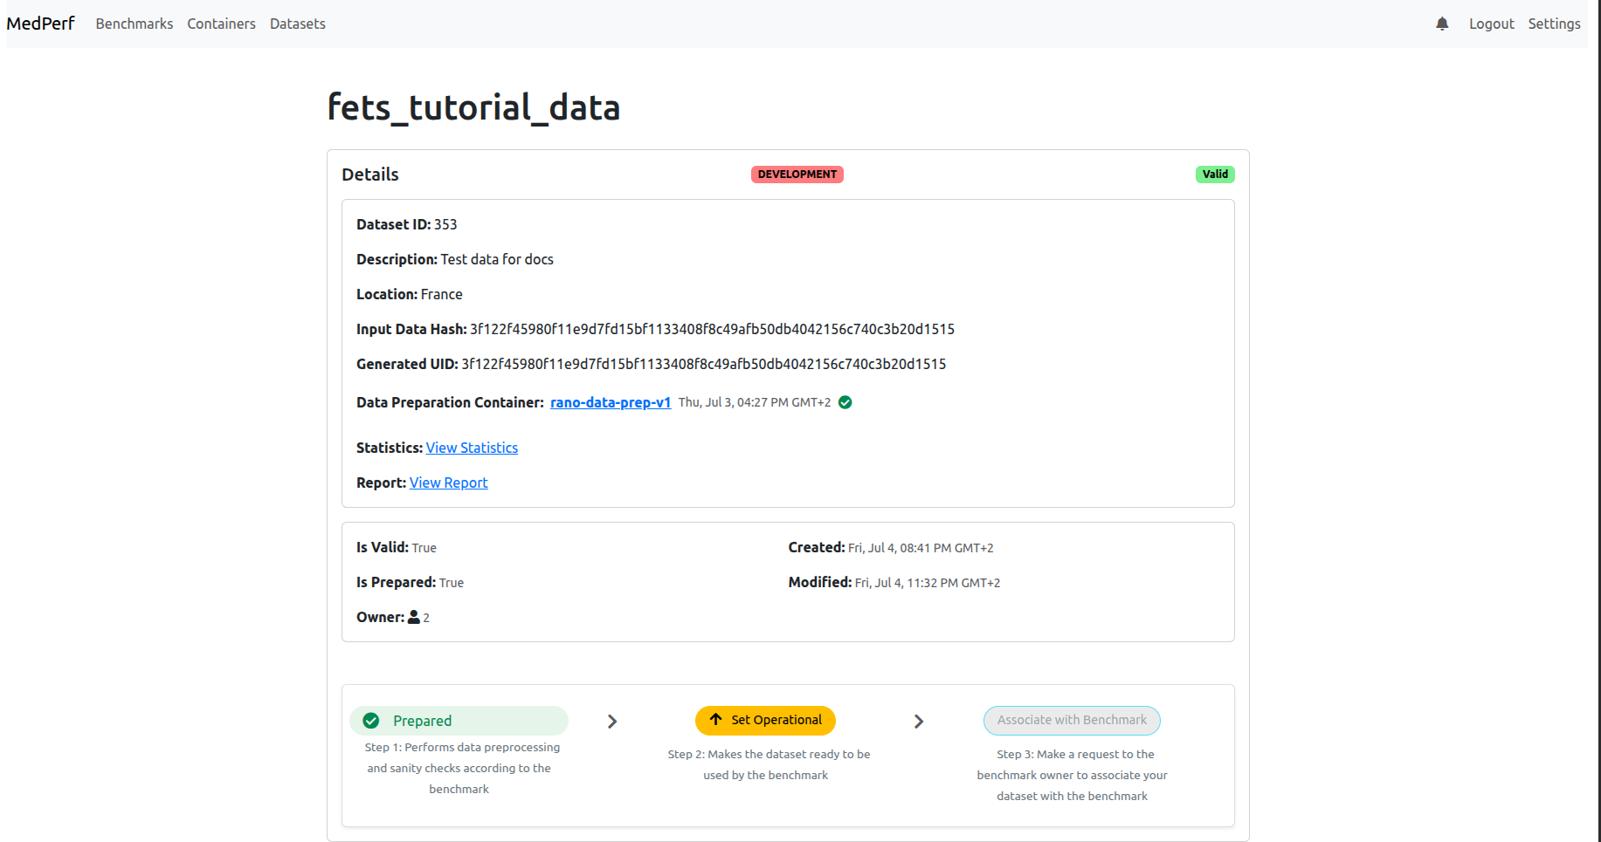Open the Datasets menu item

[298, 24]
